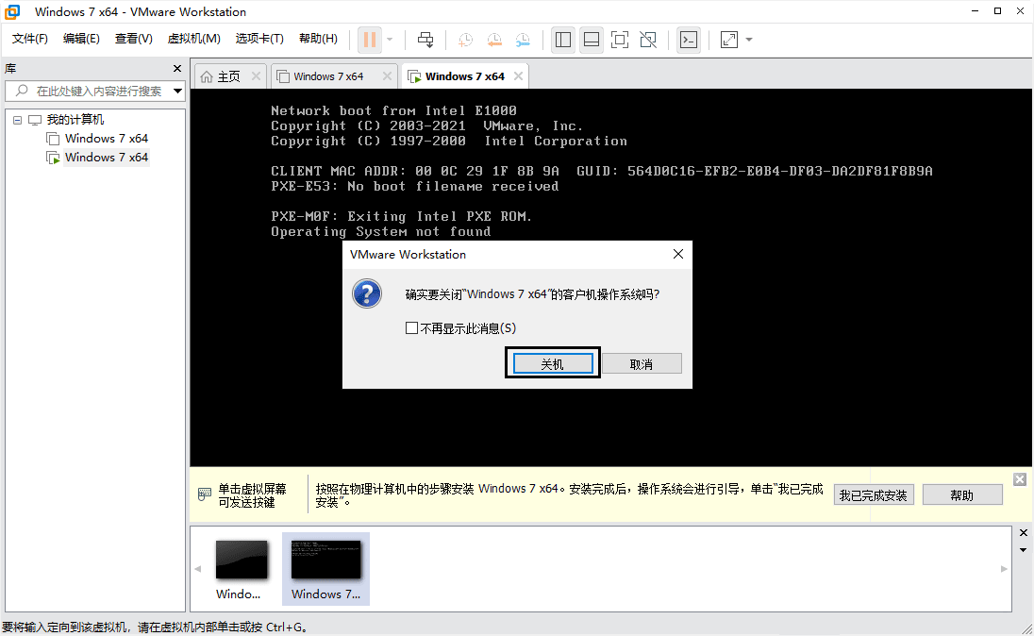
Task: Select the running Windows 7 x64 tree item
Action: pyautogui.click(x=107, y=157)
